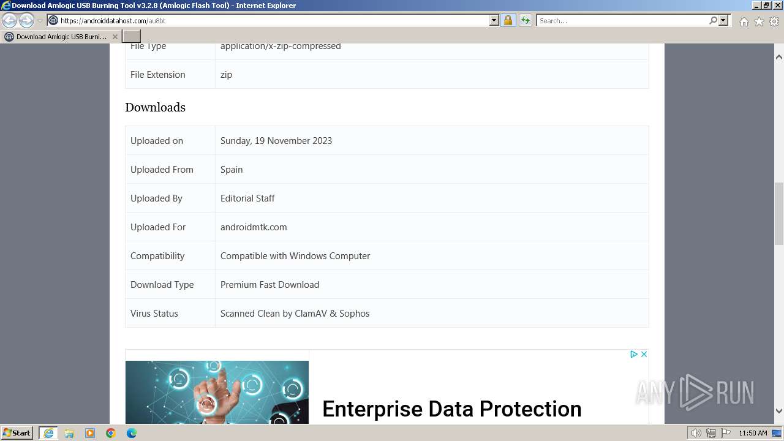
Task: Click the 'Uploaded By' label
Action: click(156, 198)
